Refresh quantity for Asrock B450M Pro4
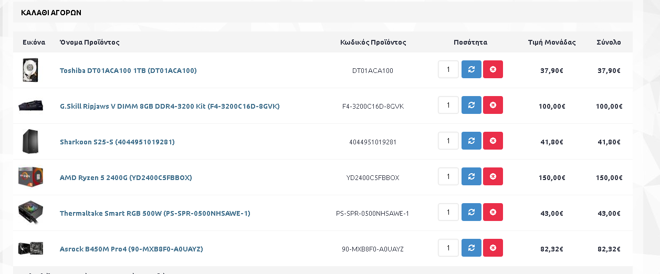The image size is (660, 274). 471,248
